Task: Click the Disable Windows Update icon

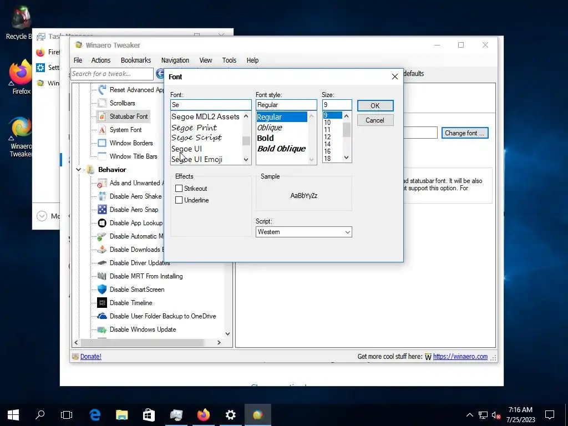Action: pyautogui.click(x=102, y=329)
